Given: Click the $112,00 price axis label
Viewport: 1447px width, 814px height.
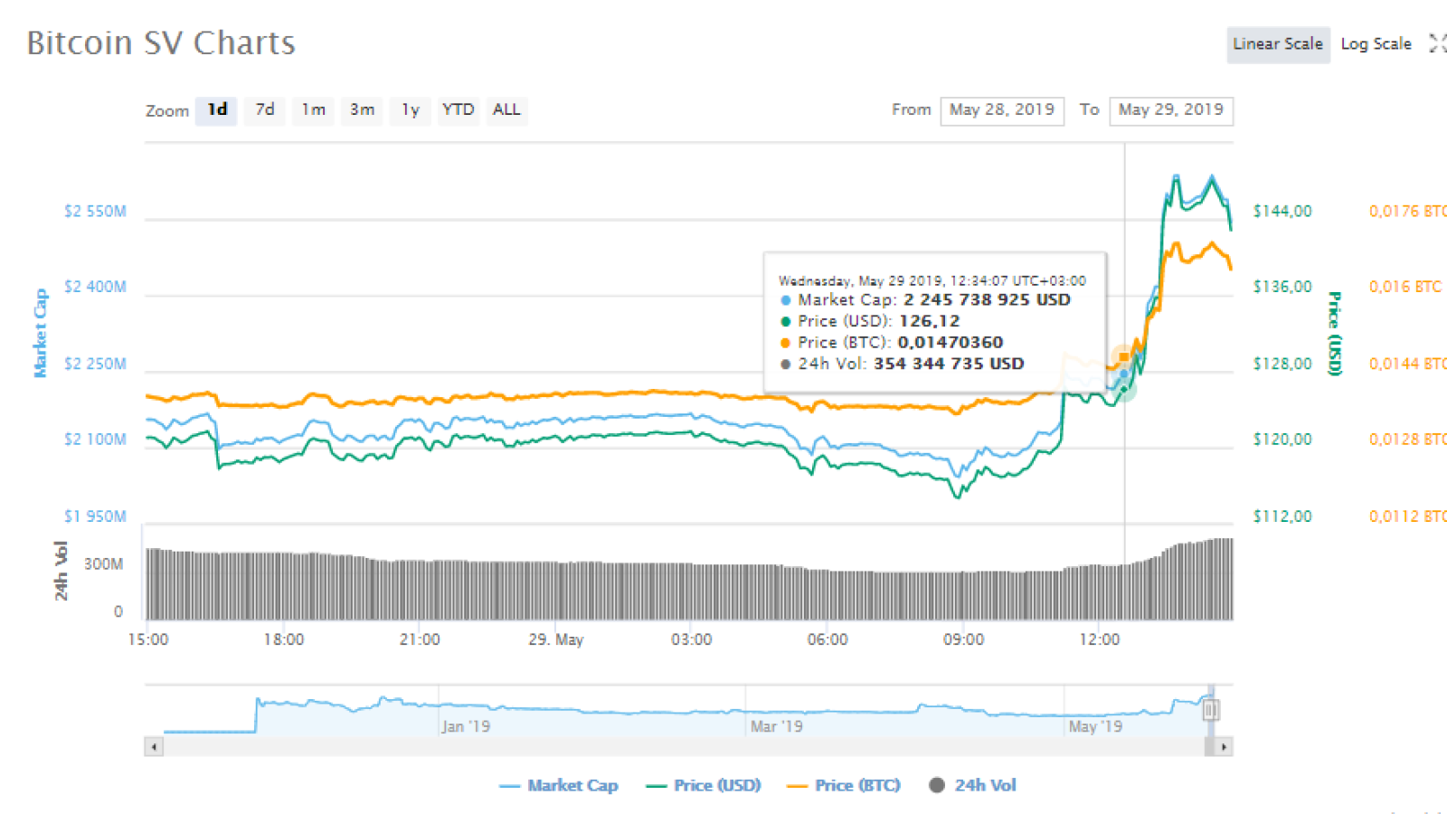Looking at the screenshot, I should 1282,516.
